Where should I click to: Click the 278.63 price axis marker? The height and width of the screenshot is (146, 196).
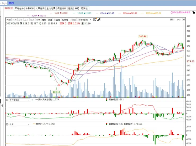[190, 61]
